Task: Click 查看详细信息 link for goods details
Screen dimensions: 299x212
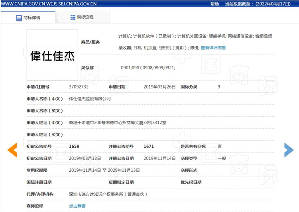Action: (x=213, y=48)
